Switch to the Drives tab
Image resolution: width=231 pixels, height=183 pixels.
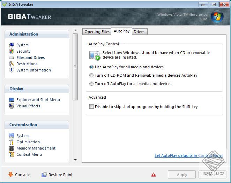pyautogui.click(x=139, y=32)
